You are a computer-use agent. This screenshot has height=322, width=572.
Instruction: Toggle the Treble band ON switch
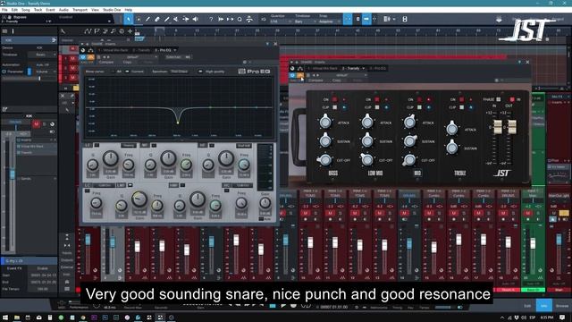tap(461, 99)
